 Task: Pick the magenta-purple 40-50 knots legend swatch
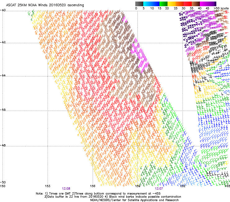(x=208, y=4)
